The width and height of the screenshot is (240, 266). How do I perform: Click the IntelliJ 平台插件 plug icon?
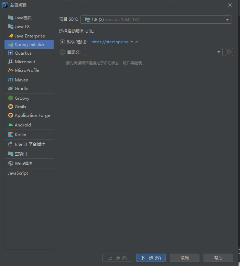[11, 144]
